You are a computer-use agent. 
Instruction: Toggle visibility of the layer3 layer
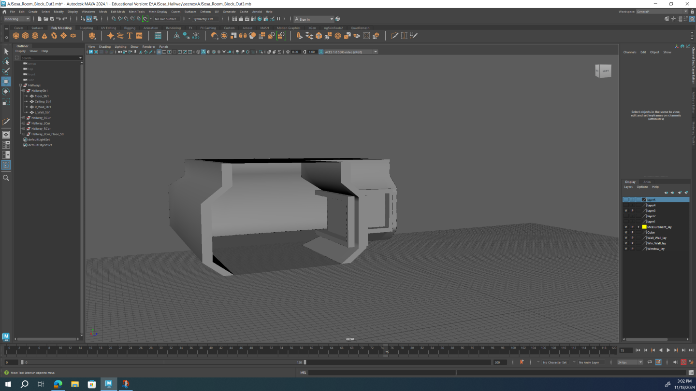(626, 210)
